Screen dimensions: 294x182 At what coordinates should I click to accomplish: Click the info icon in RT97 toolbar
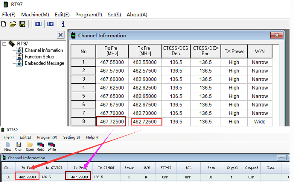(63, 24)
